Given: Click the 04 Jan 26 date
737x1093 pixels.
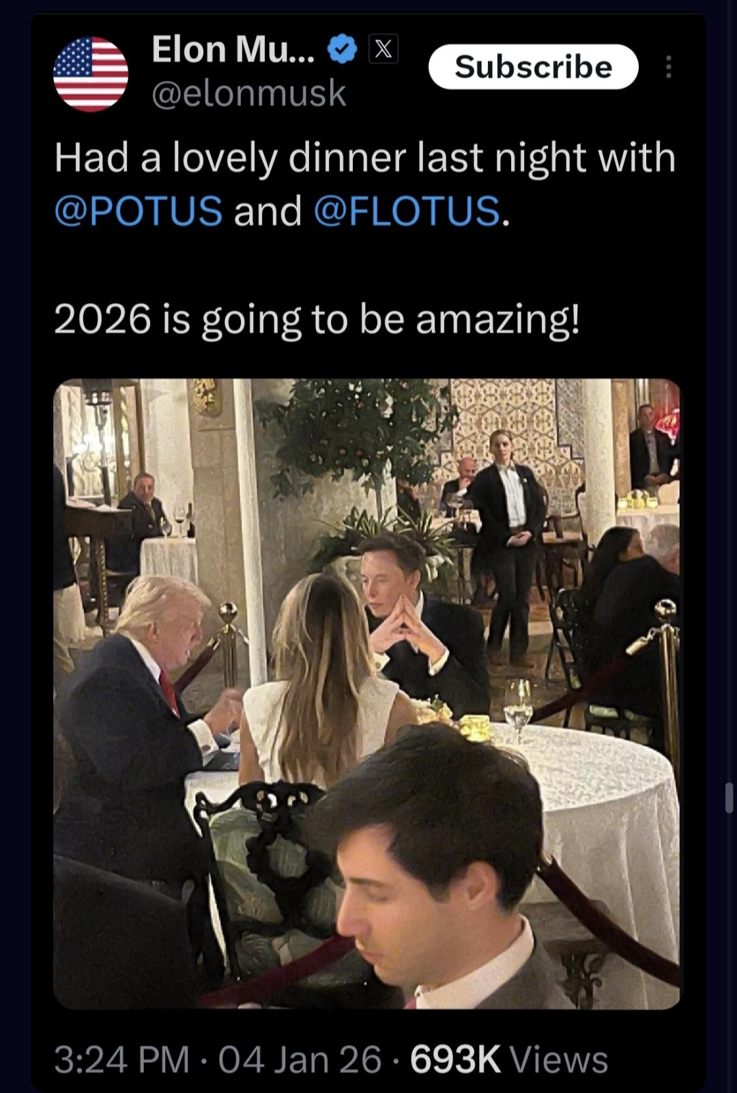Looking at the screenshot, I should pos(300,1060).
